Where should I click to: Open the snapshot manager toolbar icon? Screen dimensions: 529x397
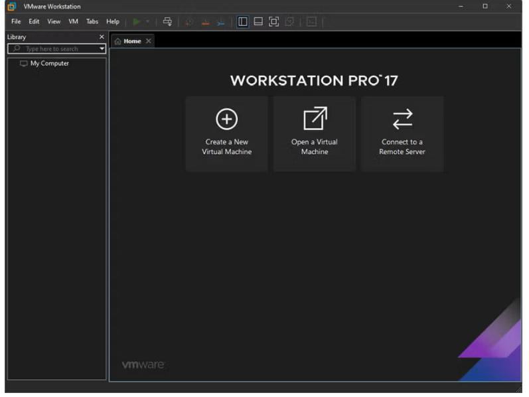click(220, 22)
